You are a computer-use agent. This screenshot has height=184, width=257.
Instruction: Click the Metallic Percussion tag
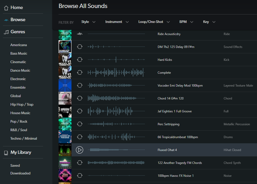pos(237,124)
